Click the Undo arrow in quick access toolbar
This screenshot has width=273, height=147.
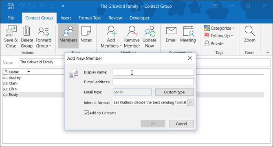(x=21, y=6)
